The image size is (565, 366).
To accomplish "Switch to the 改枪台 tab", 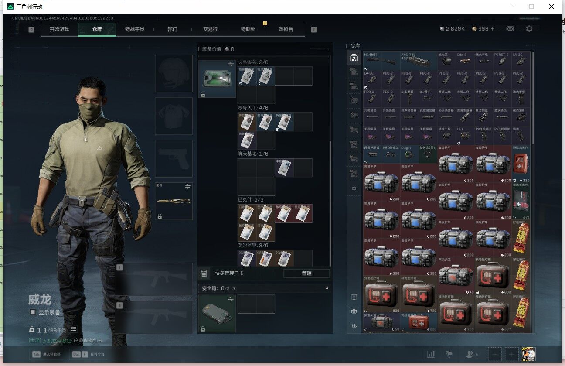I will [286, 29].
